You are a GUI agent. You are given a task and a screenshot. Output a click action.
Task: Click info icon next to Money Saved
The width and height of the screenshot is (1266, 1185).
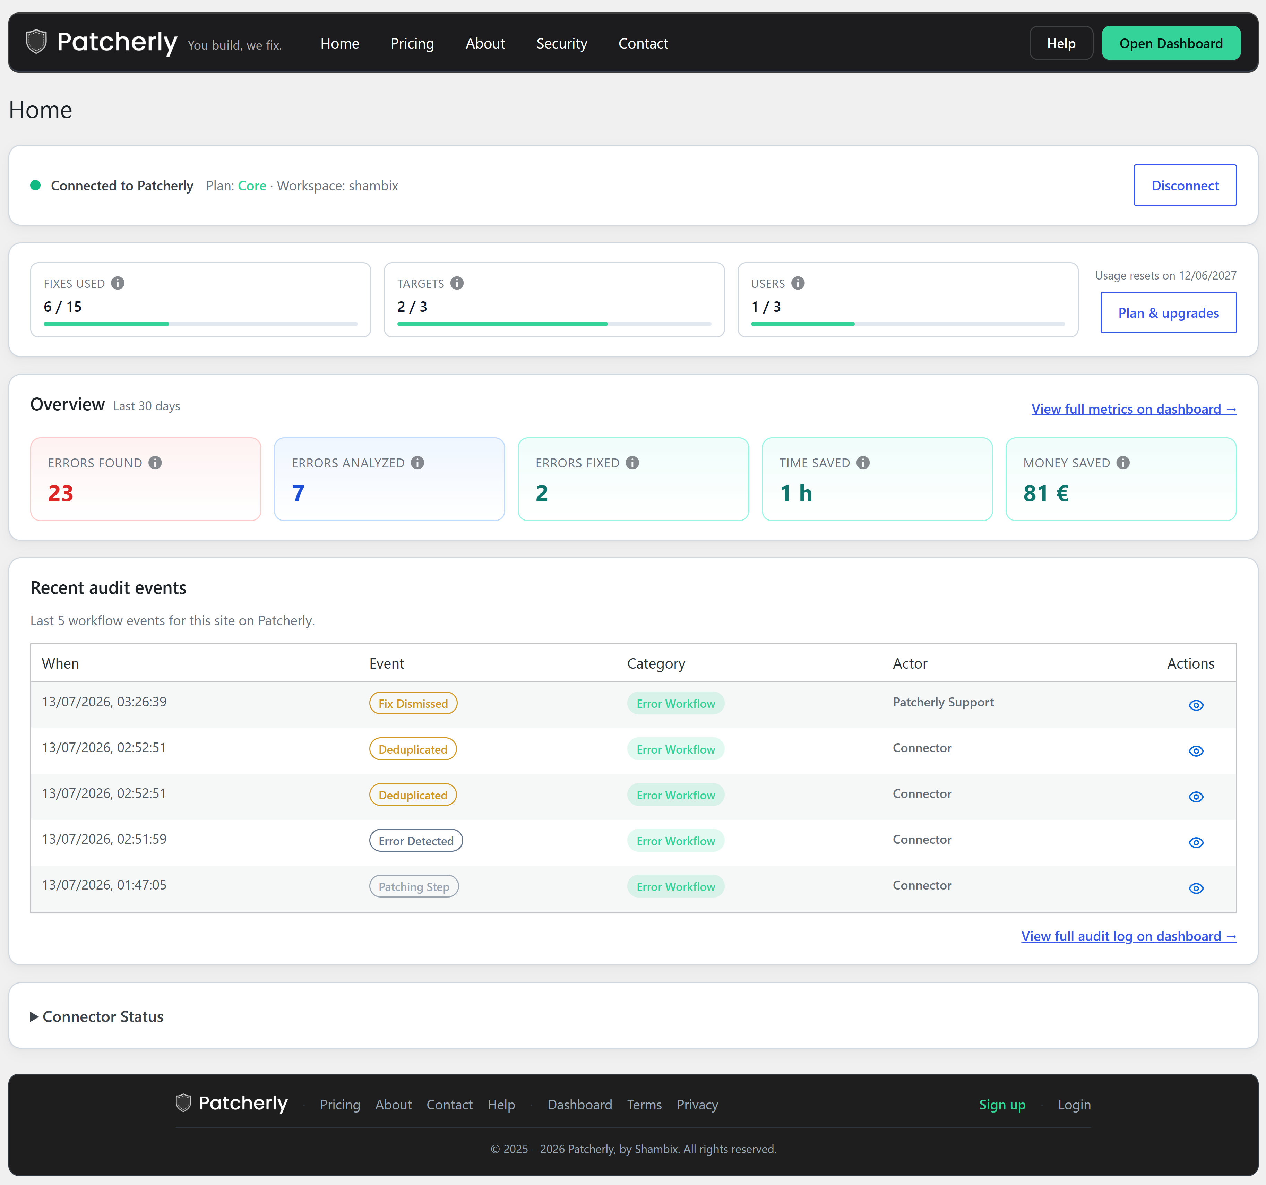(1123, 462)
